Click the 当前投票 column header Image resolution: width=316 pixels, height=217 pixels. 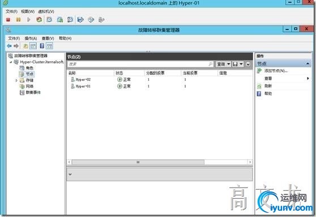point(190,73)
